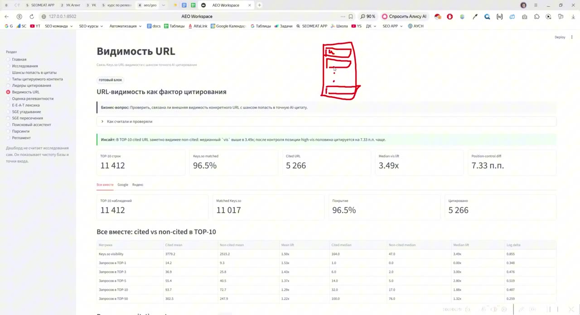Reload the page

32,16
